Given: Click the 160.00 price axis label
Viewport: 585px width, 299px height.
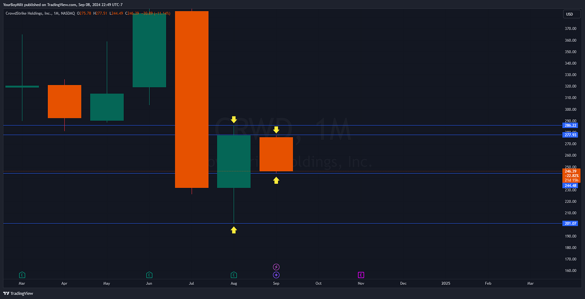Looking at the screenshot, I should point(571,271).
